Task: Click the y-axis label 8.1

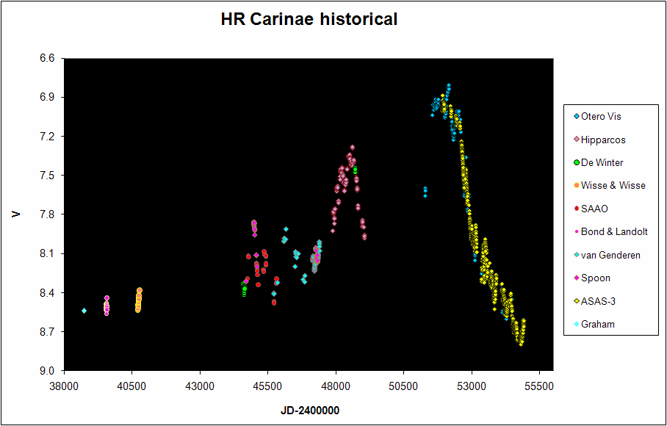Action: (47, 254)
